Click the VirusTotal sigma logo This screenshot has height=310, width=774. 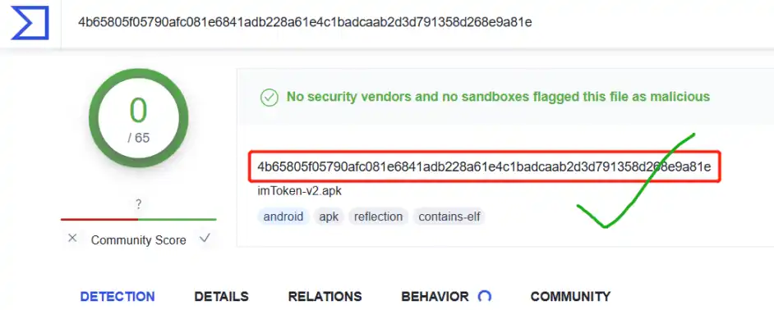tap(30, 23)
